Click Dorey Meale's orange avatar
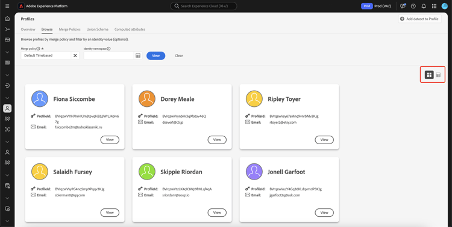 click(147, 99)
